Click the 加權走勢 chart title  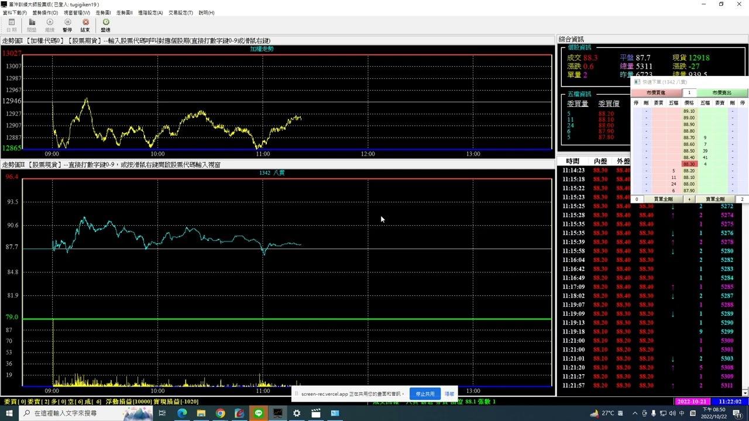tap(262, 49)
